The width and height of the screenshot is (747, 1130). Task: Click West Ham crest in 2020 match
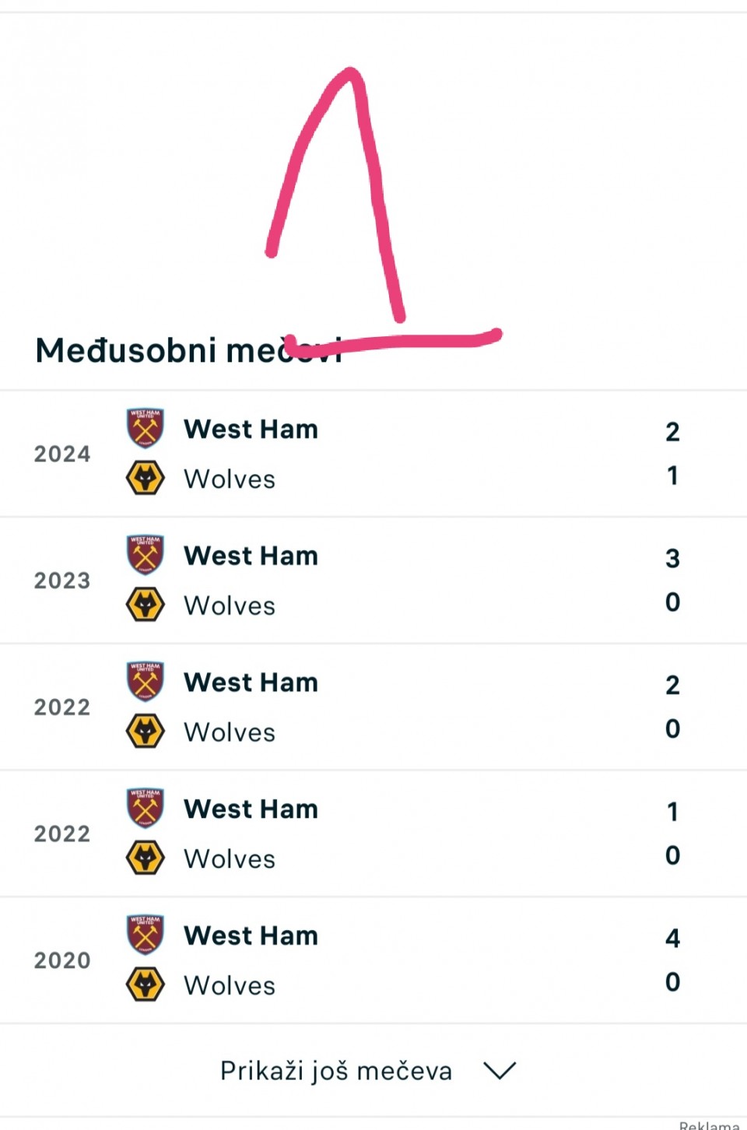click(x=146, y=935)
